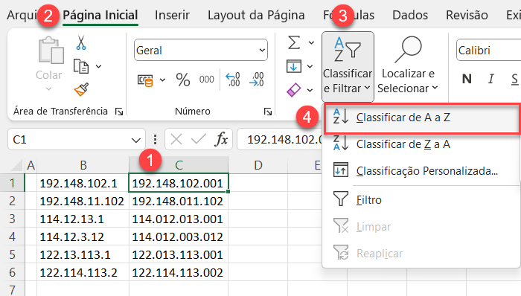Apply thousands separator 000 style
Image resolution: width=521 pixels, height=296 pixels.
click(206, 80)
